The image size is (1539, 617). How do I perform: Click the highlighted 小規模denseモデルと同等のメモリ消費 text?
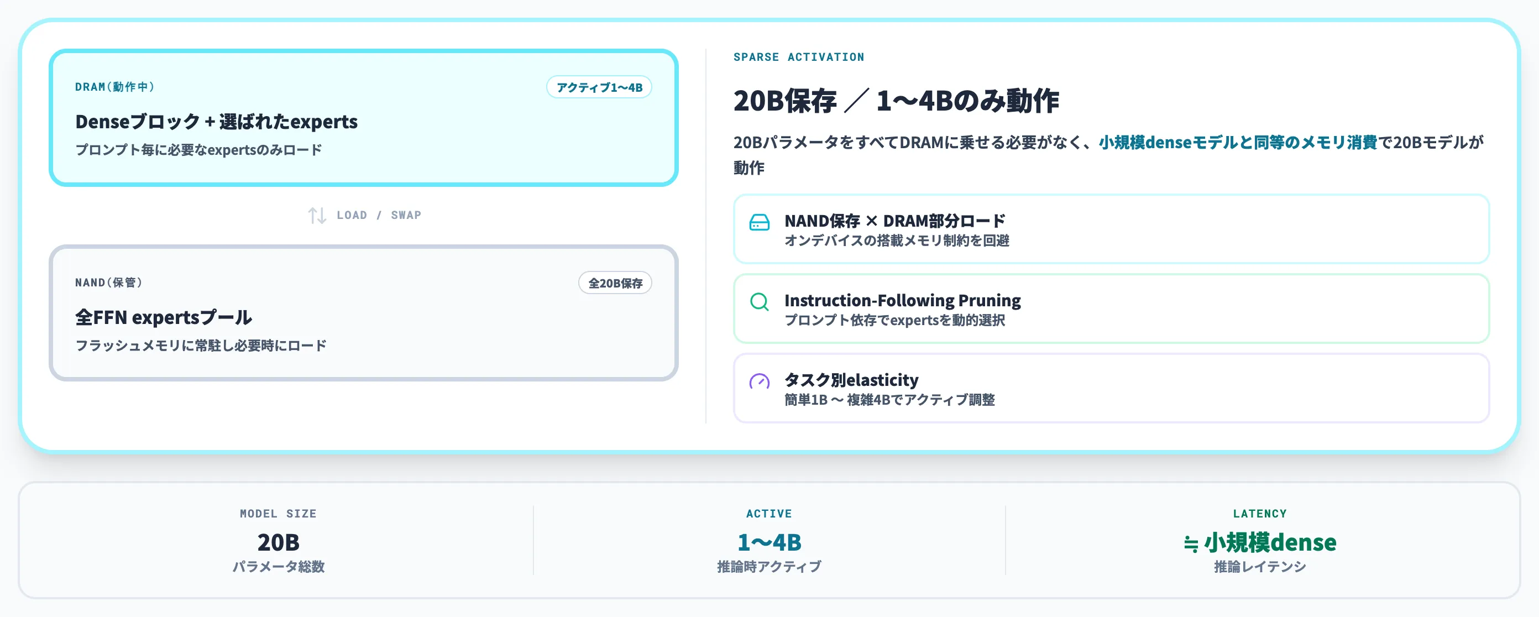[1238, 142]
